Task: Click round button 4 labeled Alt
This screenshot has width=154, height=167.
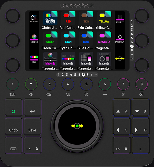Action: (68, 84)
